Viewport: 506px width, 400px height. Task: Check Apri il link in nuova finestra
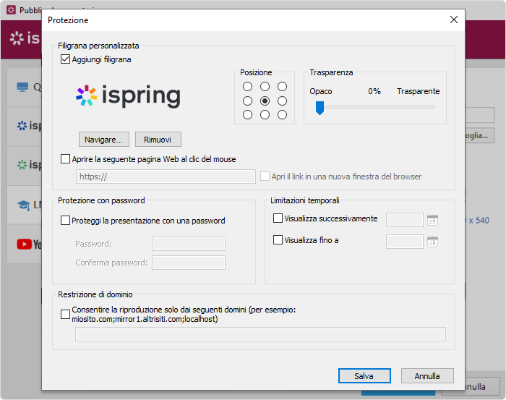[x=265, y=176]
